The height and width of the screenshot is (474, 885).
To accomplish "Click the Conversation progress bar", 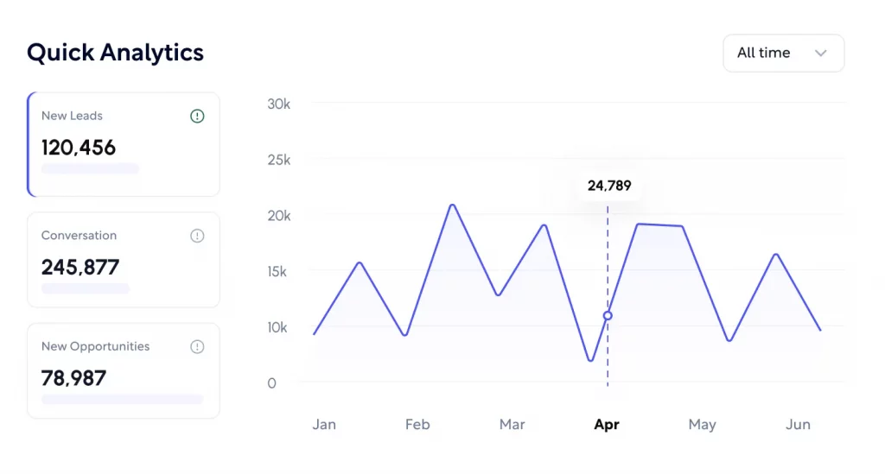I will [86, 288].
